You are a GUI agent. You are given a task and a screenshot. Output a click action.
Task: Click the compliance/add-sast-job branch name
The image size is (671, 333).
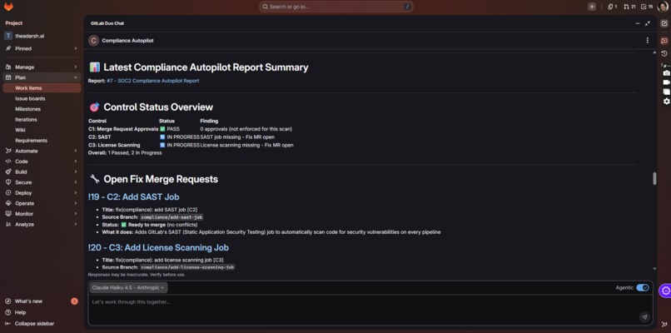click(x=171, y=217)
